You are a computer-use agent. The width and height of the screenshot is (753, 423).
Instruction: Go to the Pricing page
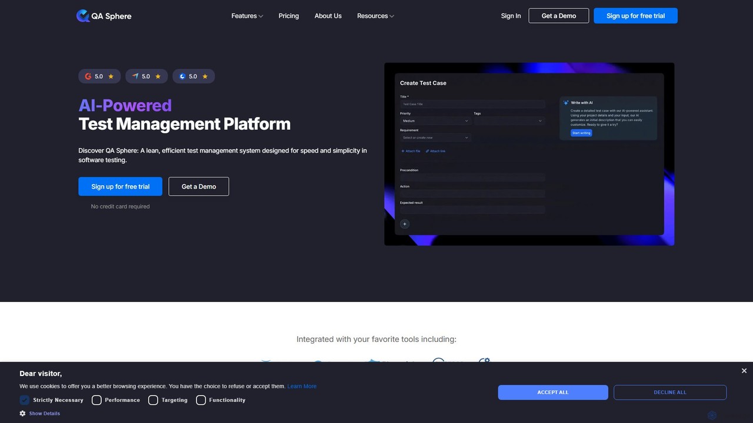(x=289, y=16)
